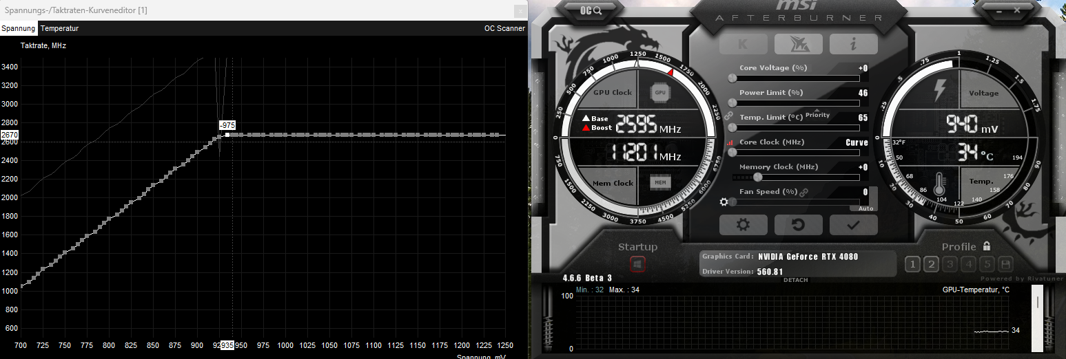The height and width of the screenshot is (359, 1066).
Task: Click the 2595 MHz boost clock readout
Action: (x=648, y=124)
